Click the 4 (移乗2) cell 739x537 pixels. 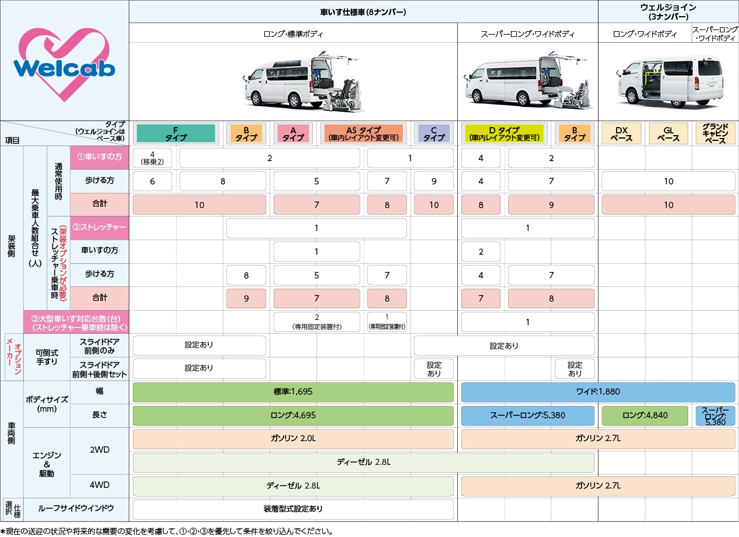[152, 158]
